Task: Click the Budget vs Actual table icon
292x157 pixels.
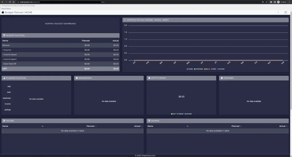Action: coord(4,35)
